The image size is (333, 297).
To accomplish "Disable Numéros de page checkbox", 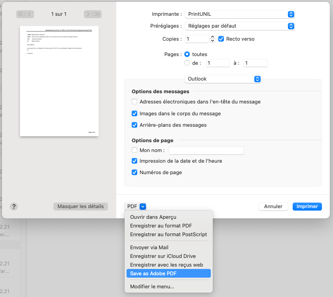I will (x=134, y=172).
